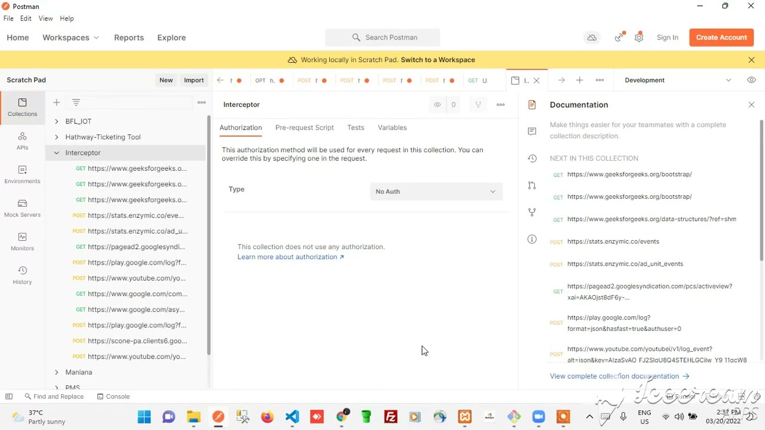765x430 pixels.
Task: Add a new request tab with the plus icon
Action: (579, 80)
